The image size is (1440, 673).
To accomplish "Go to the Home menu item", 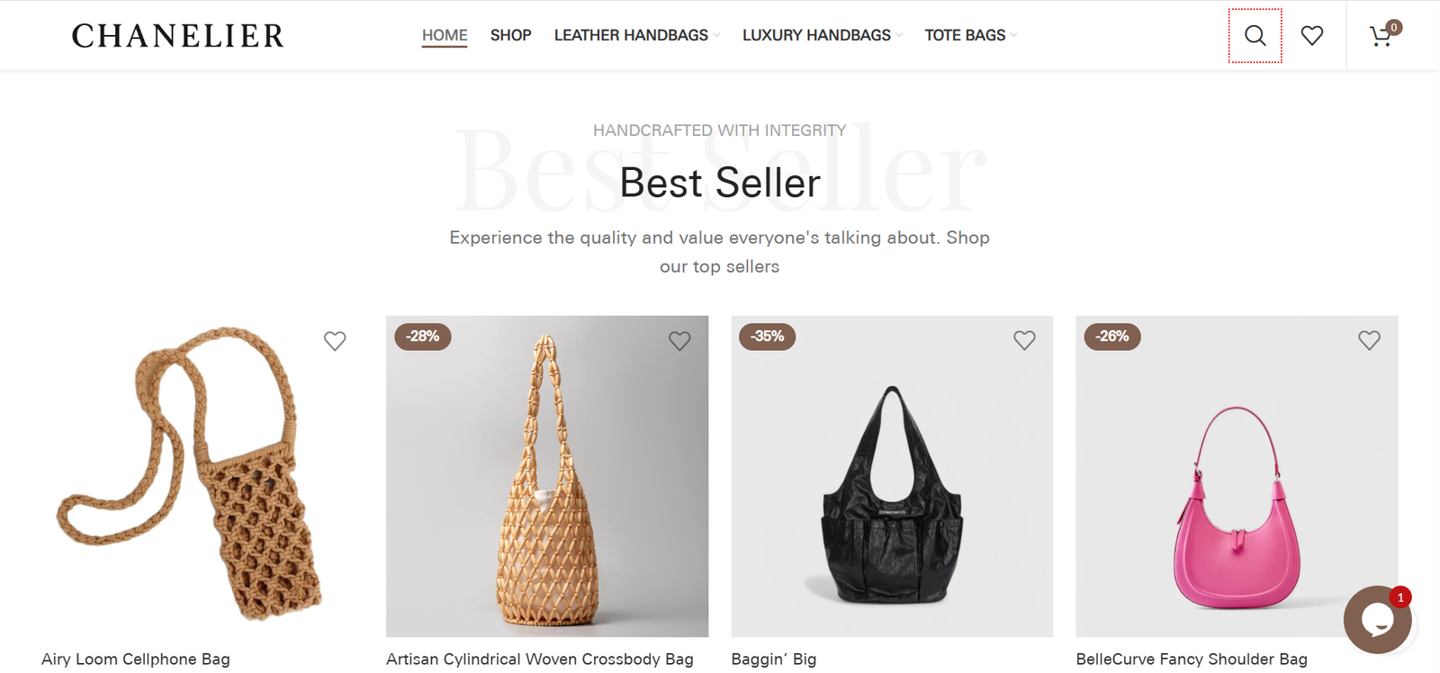I will coord(445,35).
